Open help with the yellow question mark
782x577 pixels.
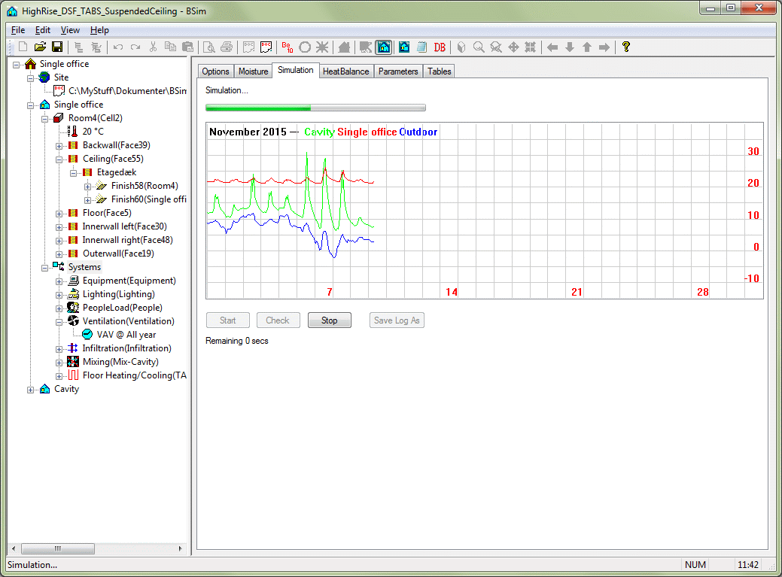tap(626, 47)
